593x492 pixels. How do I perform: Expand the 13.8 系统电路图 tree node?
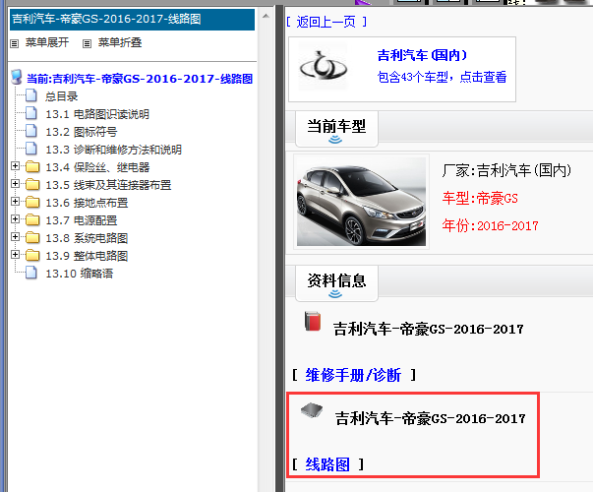[15, 237]
